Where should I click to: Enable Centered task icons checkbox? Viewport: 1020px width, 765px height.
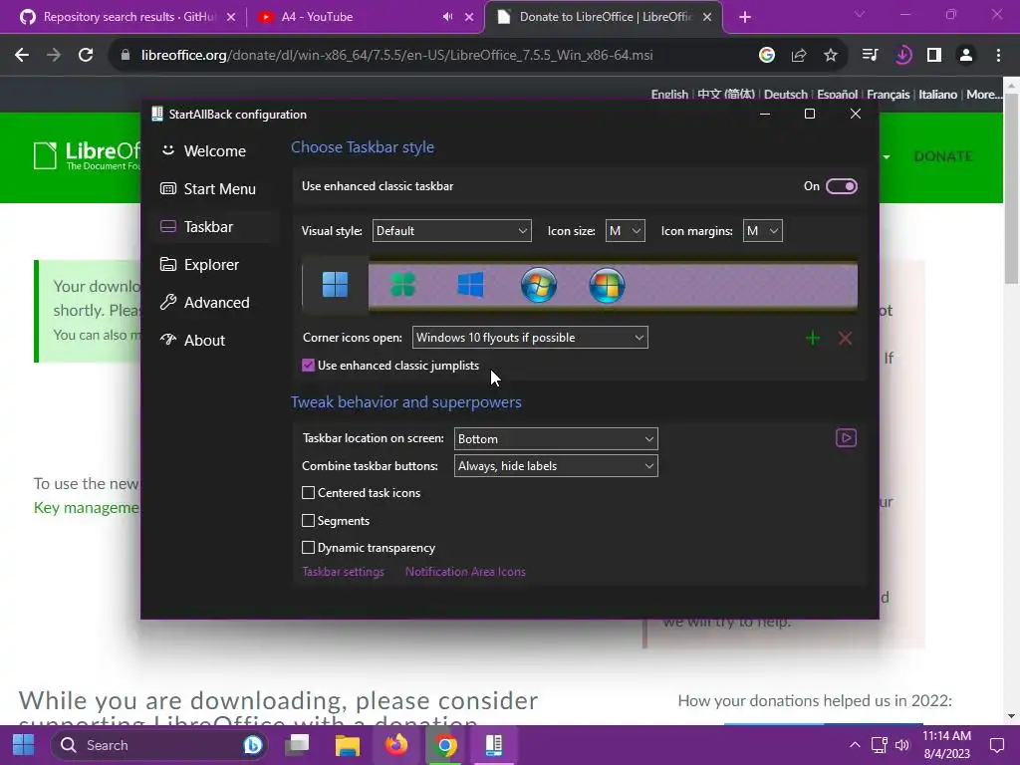(x=309, y=493)
